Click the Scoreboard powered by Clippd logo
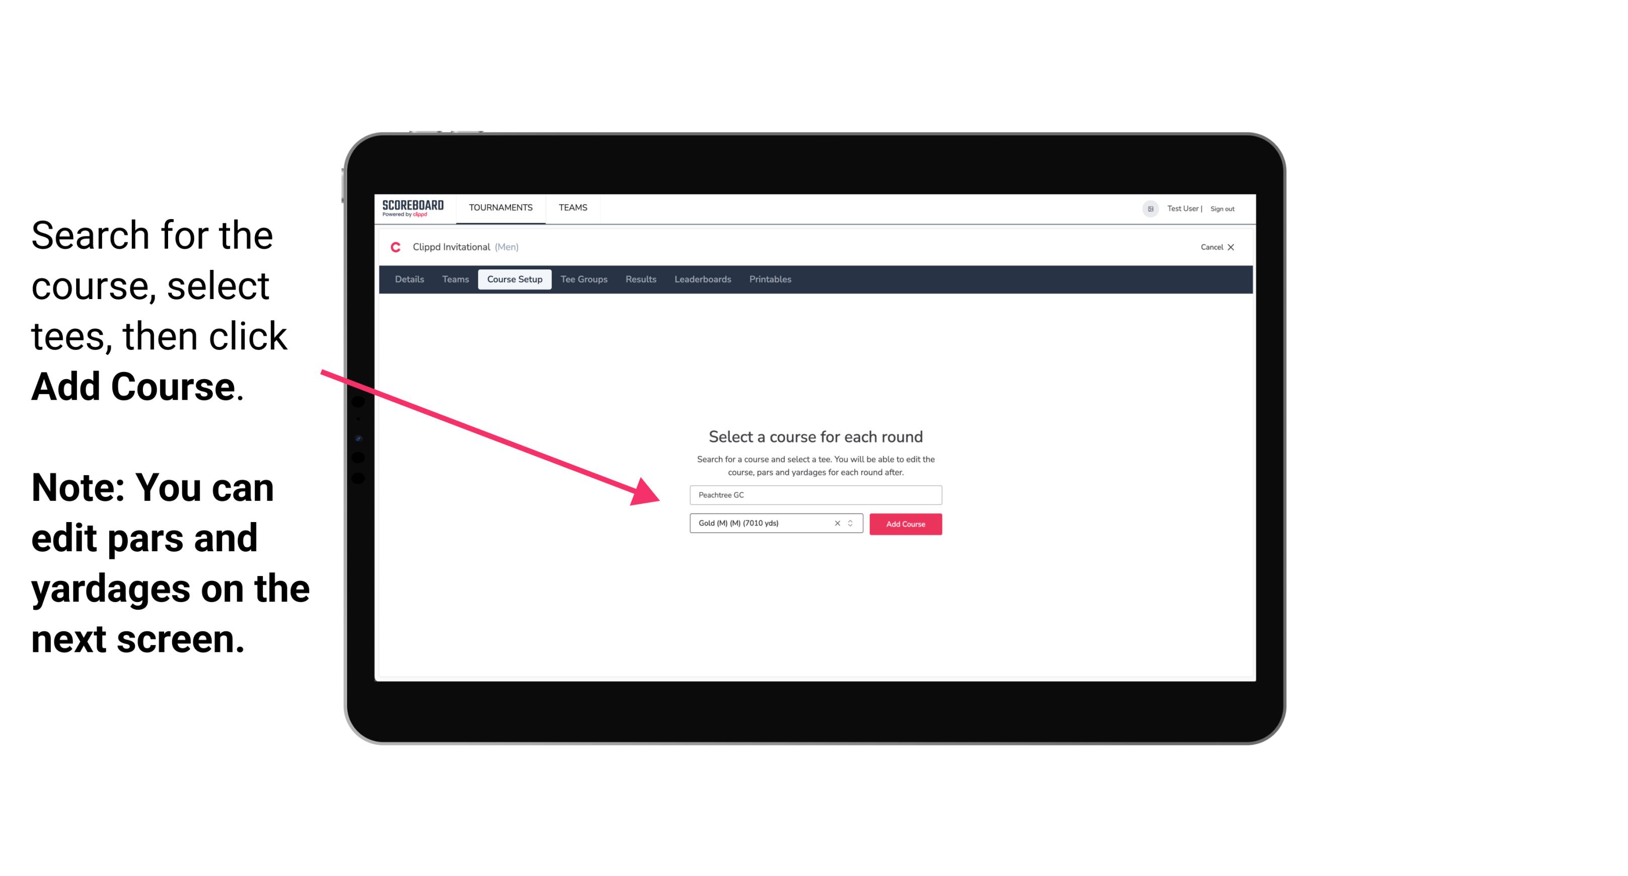Viewport: 1628px width, 876px height. pyautogui.click(x=413, y=208)
